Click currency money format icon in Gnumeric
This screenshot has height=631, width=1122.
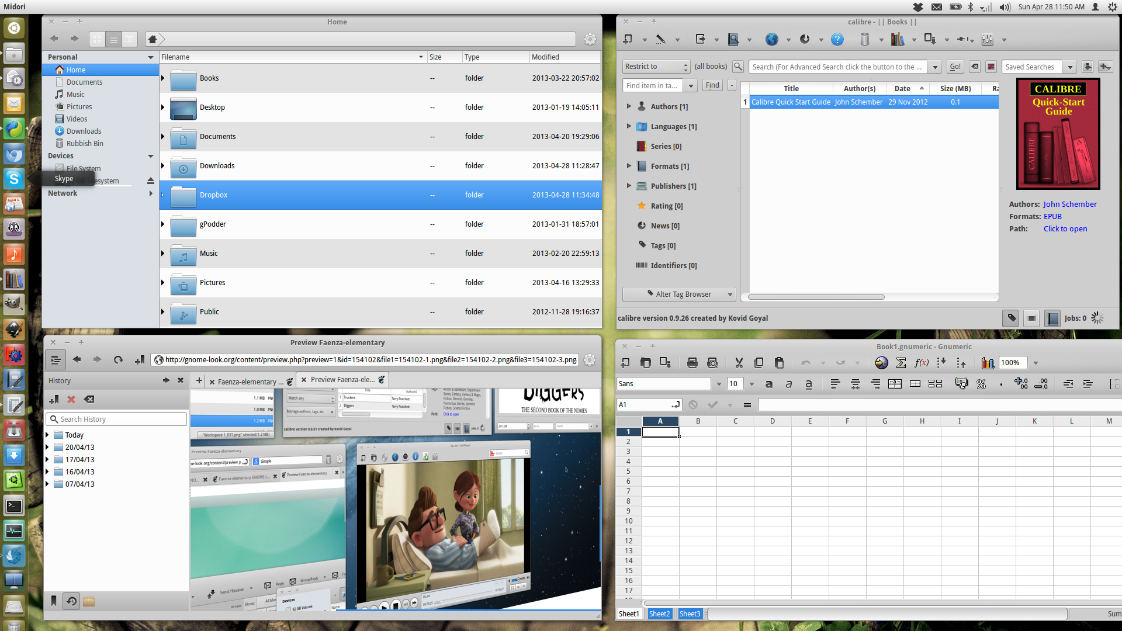[961, 383]
